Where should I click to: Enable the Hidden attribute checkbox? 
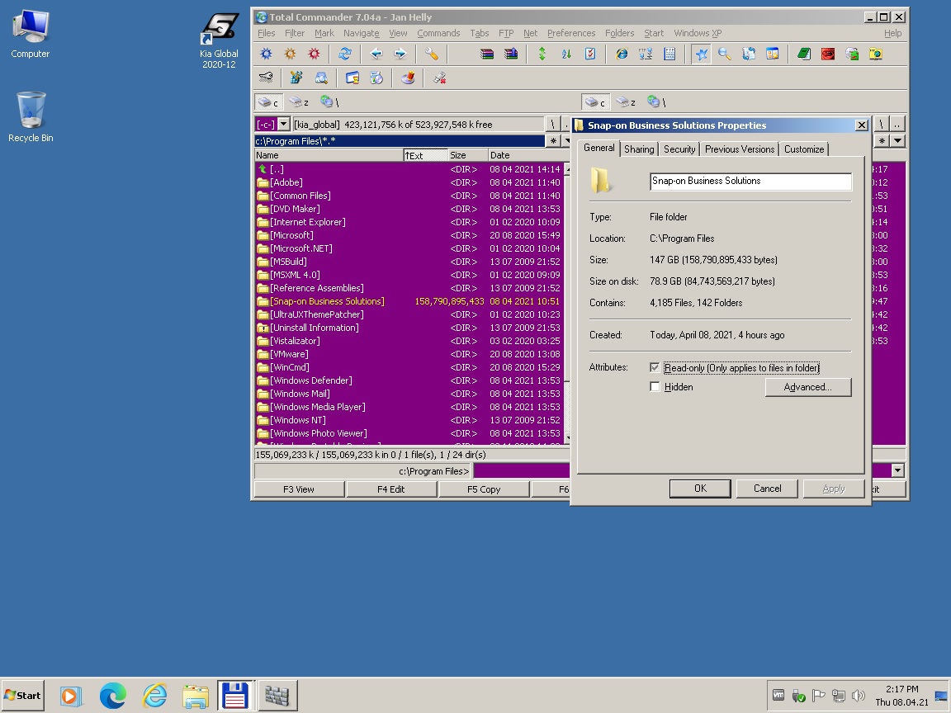(655, 387)
